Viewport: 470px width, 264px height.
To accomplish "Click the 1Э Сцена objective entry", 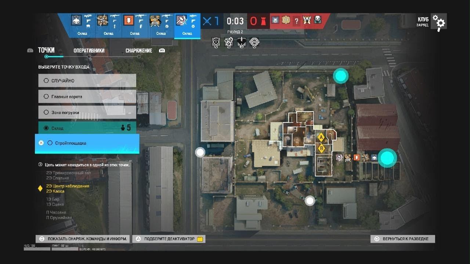I will click(x=55, y=205).
